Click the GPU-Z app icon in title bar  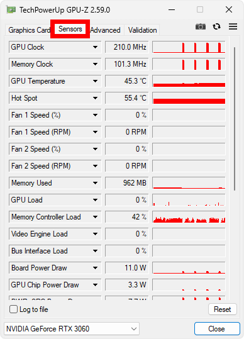click(11, 9)
